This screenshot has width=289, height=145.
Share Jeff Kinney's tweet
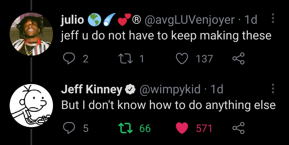click(x=238, y=128)
